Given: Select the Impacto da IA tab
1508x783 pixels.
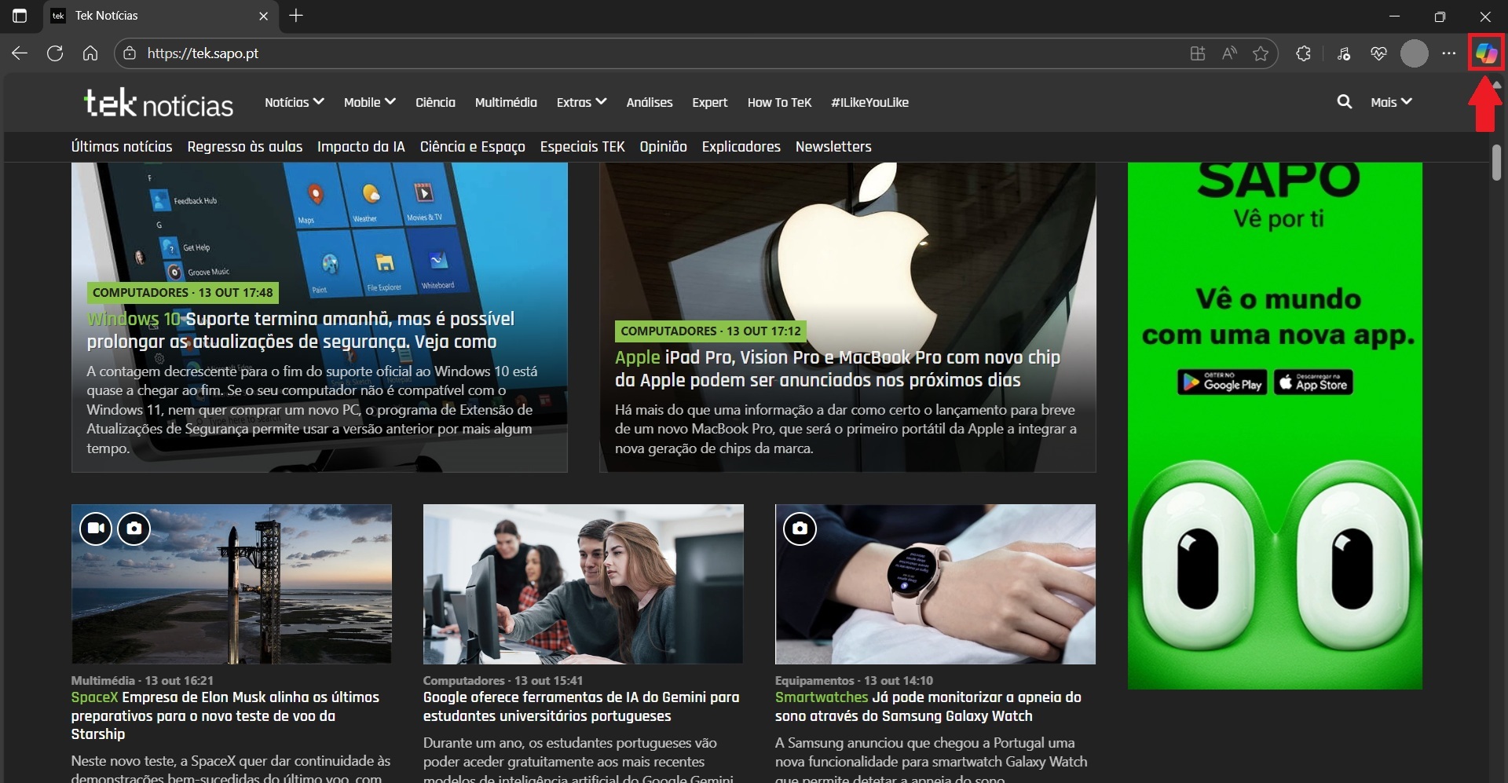Looking at the screenshot, I should coord(361,147).
